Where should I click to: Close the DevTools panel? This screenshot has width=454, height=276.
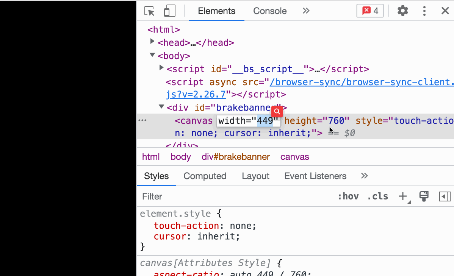(445, 11)
